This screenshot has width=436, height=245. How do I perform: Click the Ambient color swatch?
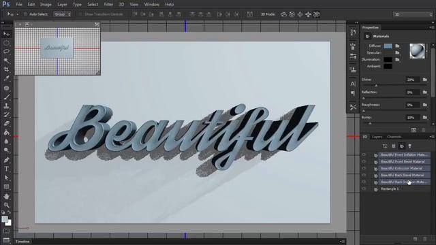[x=388, y=67]
